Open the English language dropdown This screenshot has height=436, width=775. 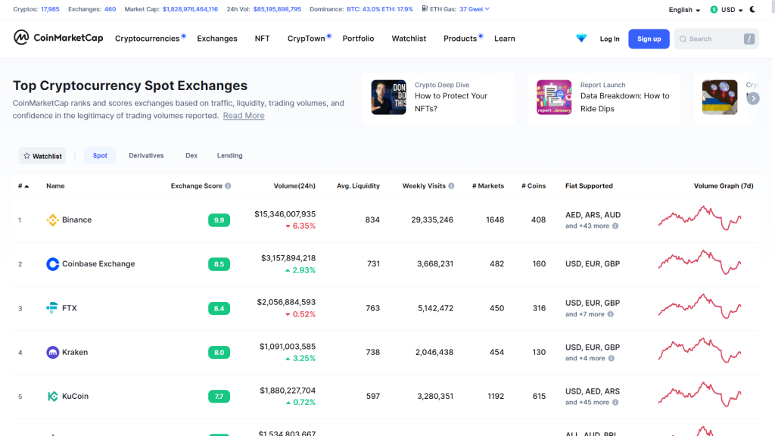(x=684, y=10)
